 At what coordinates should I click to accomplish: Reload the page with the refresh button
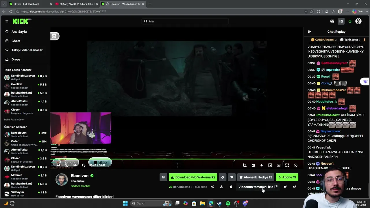[x=11, y=12]
